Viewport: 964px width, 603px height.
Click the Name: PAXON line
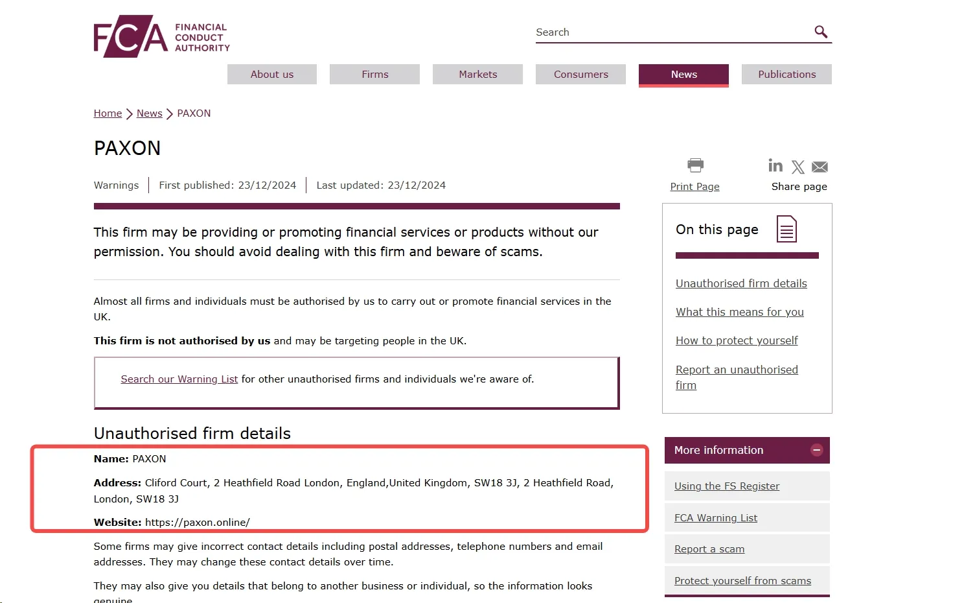[130, 459]
